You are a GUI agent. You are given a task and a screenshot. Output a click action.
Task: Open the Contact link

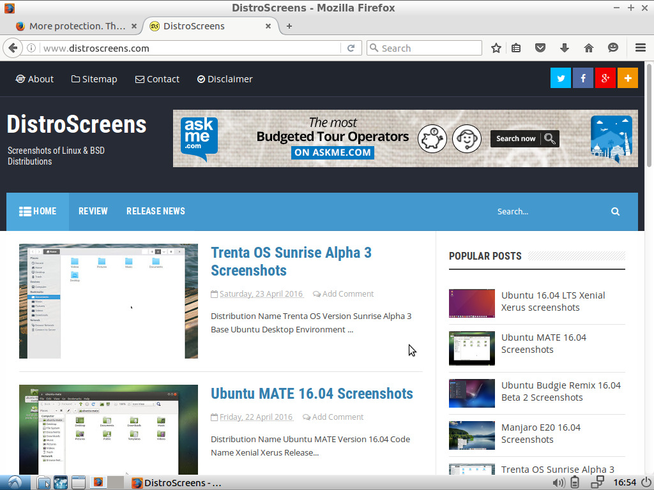(157, 79)
